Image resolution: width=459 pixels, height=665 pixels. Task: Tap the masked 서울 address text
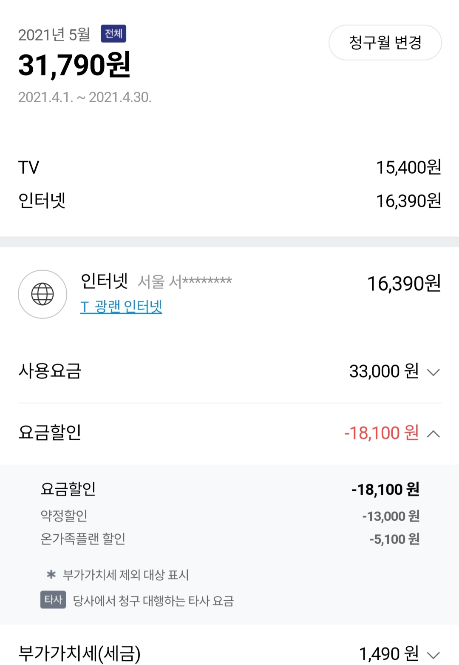(185, 281)
